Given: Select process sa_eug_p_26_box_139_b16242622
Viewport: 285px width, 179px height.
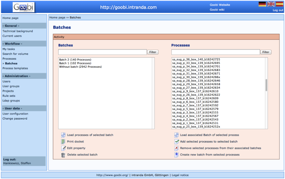Looking at the screenshot, I should [x=196, y=95].
